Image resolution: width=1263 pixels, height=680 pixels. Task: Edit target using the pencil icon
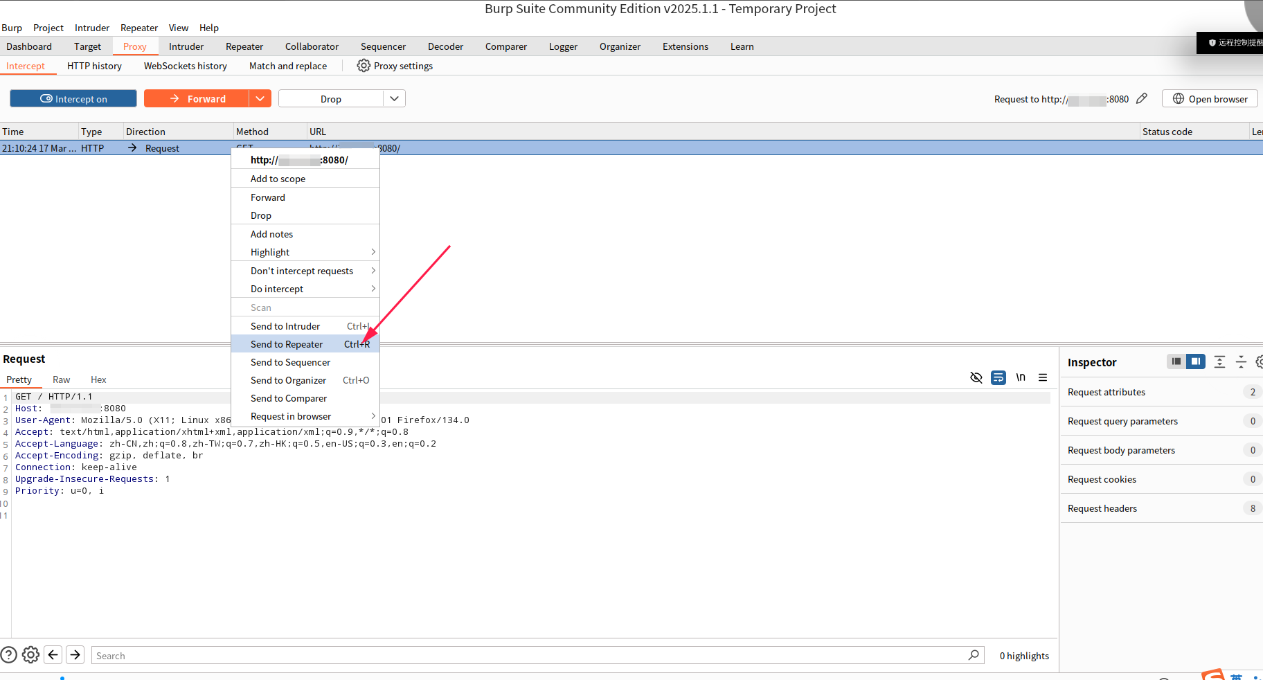[1142, 99]
